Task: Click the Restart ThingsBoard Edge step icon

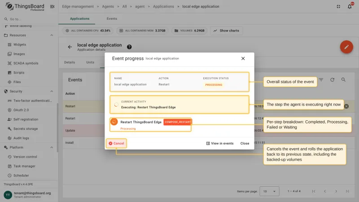Action: click(114, 122)
